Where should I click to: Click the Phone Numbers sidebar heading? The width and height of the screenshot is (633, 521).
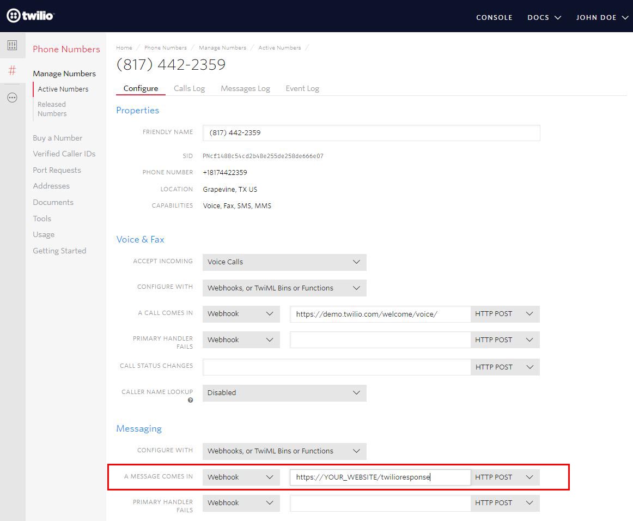(x=66, y=49)
